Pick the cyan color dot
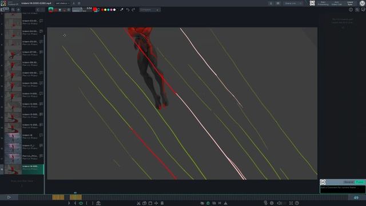Screen dimensions: 366x206 pyautogui.click(x=108, y=10)
